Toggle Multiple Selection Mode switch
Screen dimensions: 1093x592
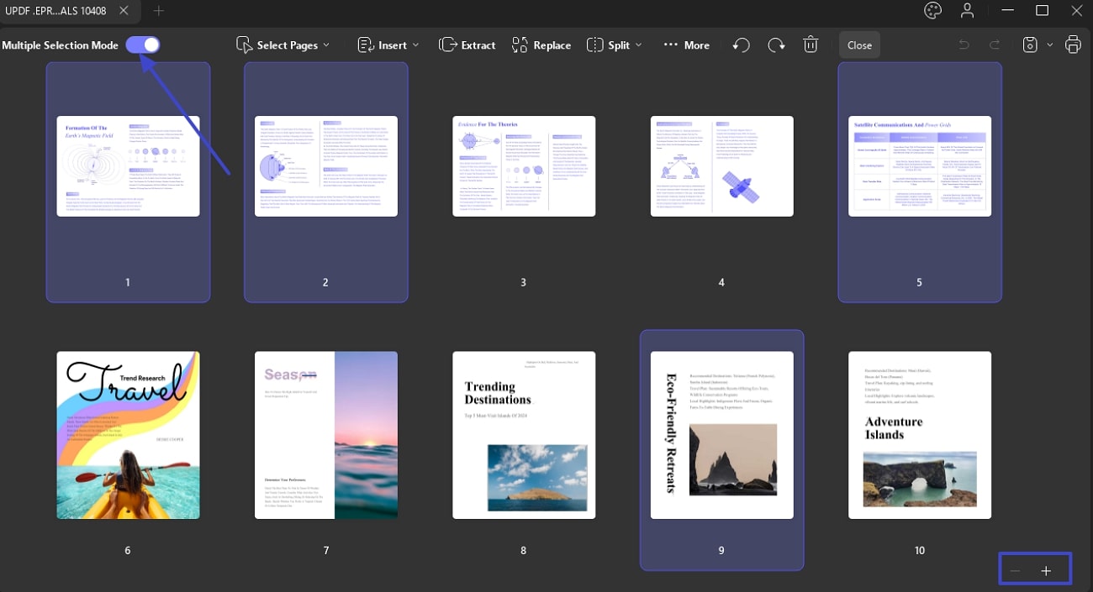coord(143,45)
